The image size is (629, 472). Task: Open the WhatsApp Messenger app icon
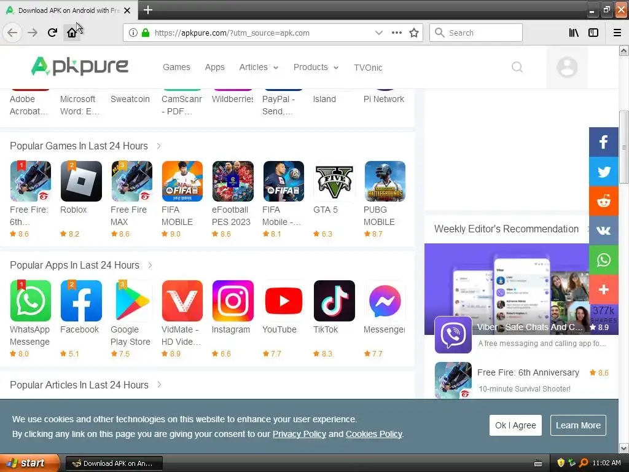[31, 301]
